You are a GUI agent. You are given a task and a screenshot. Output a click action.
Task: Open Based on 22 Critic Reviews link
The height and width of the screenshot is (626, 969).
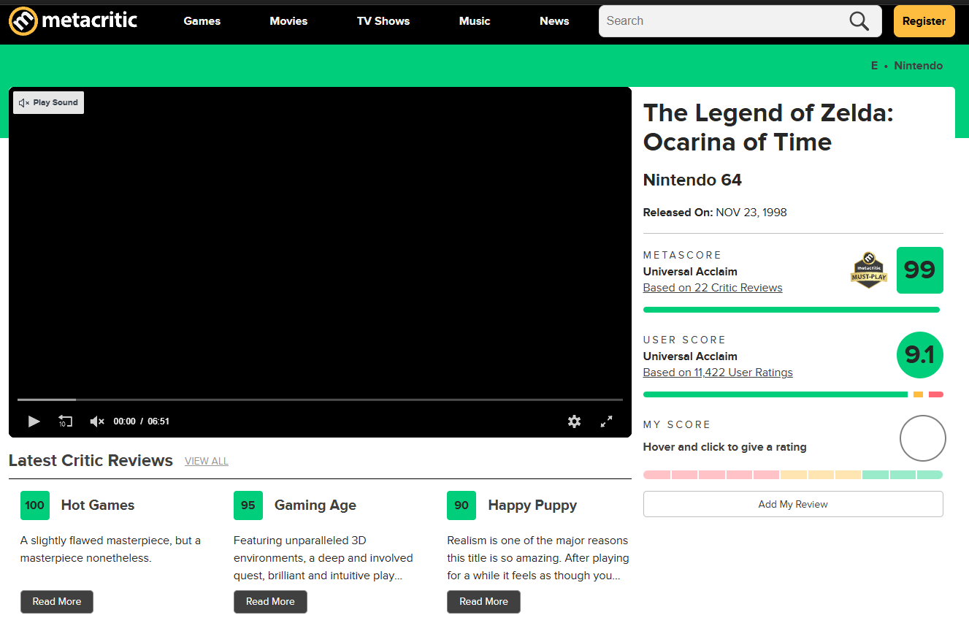[x=713, y=288]
